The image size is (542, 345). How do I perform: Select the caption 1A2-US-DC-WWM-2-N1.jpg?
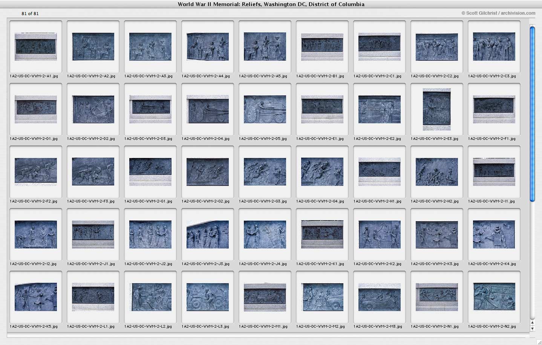435,327
